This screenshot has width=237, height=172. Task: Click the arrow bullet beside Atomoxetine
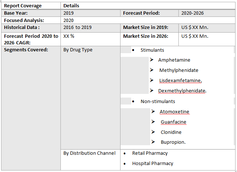click(153, 111)
